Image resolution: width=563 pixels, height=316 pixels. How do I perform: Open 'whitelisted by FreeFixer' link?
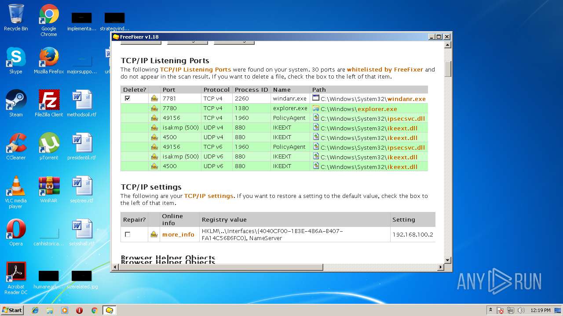pyautogui.click(x=385, y=69)
